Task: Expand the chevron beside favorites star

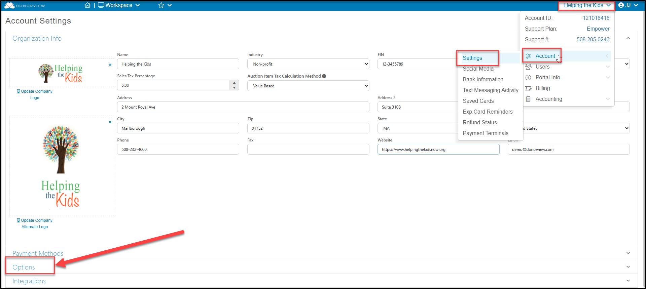Action: 170,5
